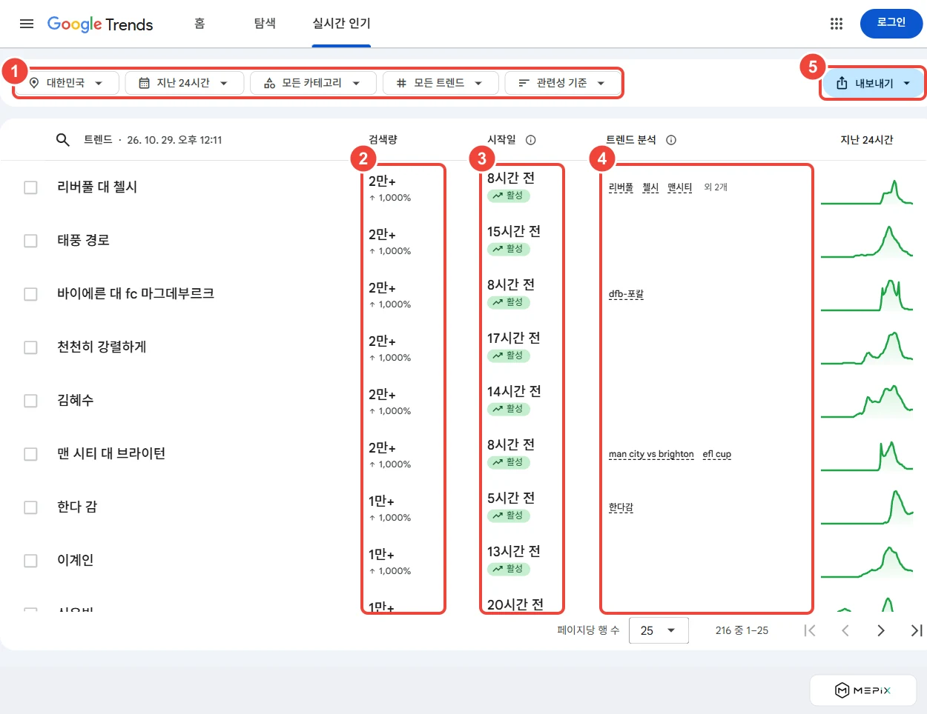Viewport: 927px width, 714px height.
Task: Select the checkbox for 리버풀 대 첼시
Action: 30,187
